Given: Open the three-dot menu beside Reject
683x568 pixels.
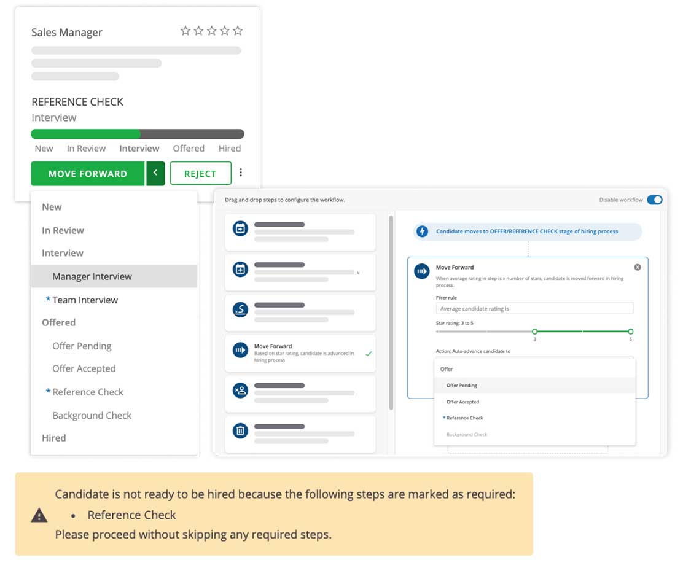Looking at the screenshot, I should pos(241,173).
